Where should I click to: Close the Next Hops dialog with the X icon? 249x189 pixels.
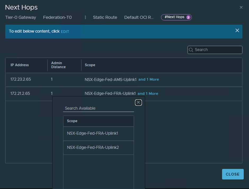[x=241, y=7]
